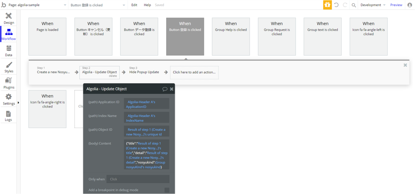The image size is (415, 194).
Task: Select Step 2 Algolia - Update Object
Action: pyautogui.click(x=100, y=72)
